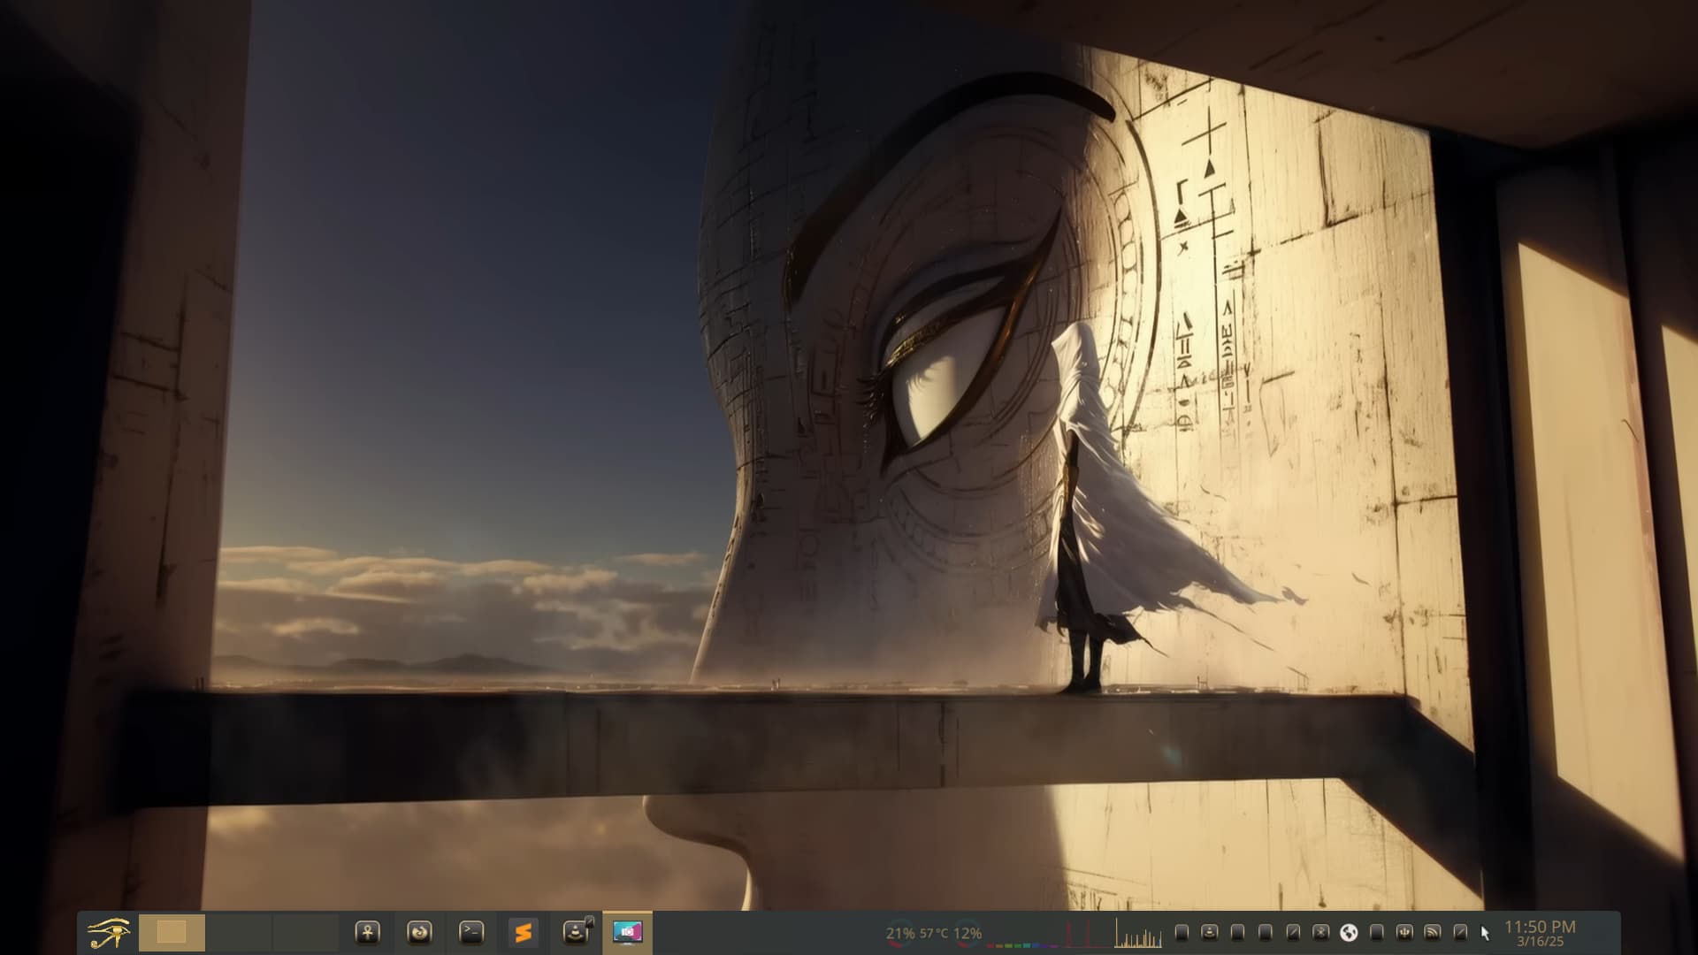
Task: Open the calendar from 11:50 PM clock
Action: click(1540, 933)
